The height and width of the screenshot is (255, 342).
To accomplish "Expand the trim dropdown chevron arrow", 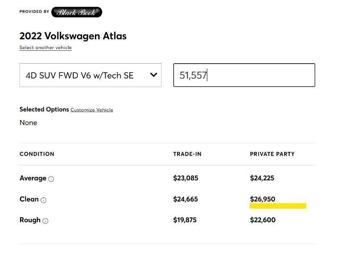I will 153,75.
